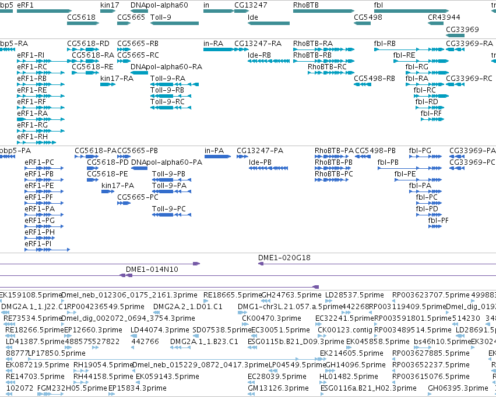Click EST LD28537.5prime
Image resolution: width=496 pixels, height=397 pixels.
[354, 295]
